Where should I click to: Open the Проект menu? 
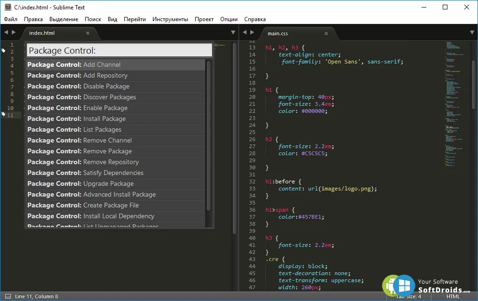click(204, 19)
